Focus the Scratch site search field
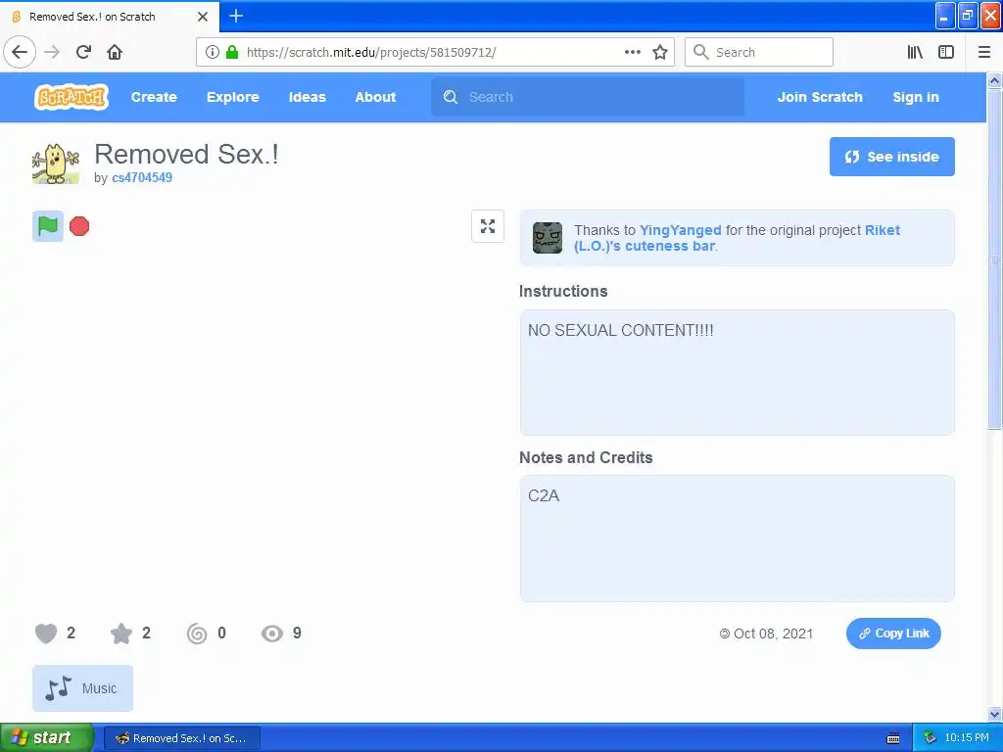Image resolution: width=1003 pixels, height=752 pixels. 588,97
